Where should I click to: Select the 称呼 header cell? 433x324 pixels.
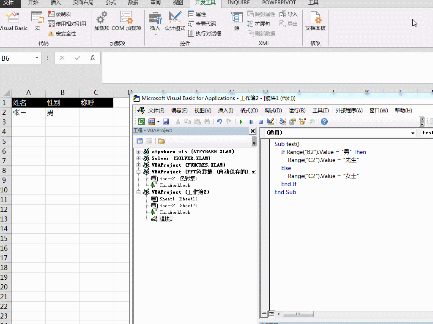[96, 103]
